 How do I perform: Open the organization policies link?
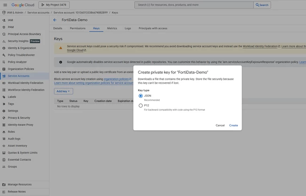(118, 79)
